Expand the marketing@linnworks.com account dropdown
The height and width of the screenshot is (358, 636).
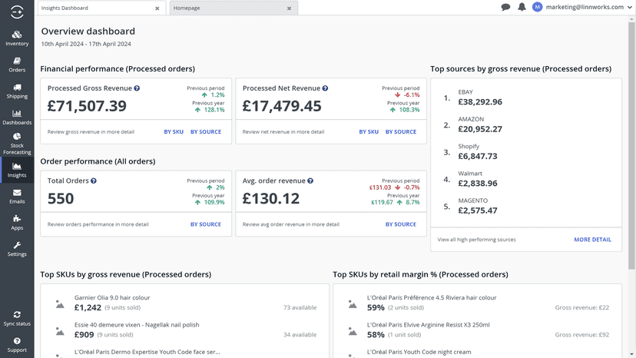click(630, 8)
